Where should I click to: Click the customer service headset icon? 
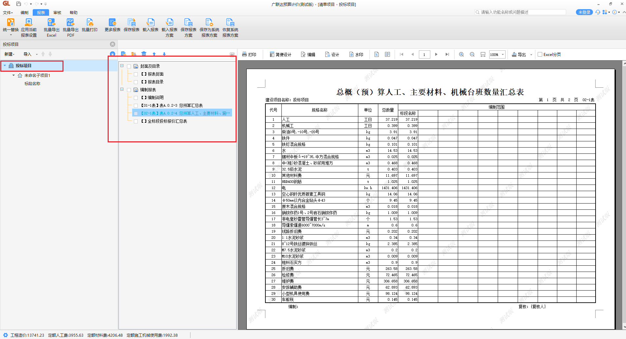598,12
